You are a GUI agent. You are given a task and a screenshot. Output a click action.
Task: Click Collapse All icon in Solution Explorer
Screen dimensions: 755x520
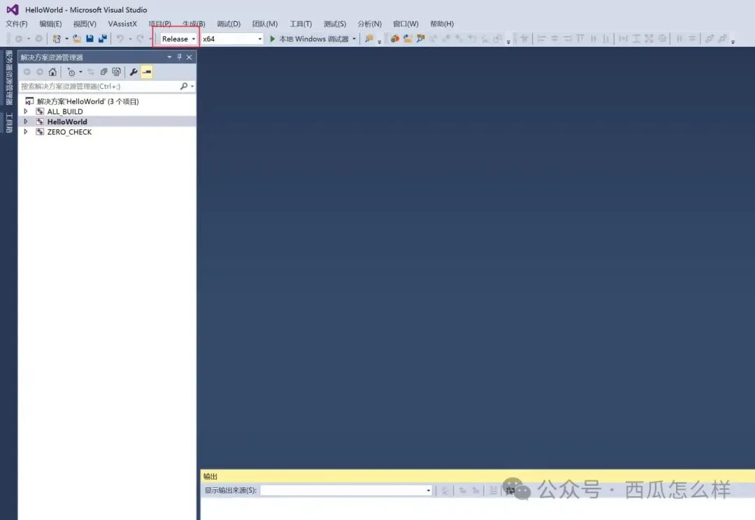click(103, 72)
